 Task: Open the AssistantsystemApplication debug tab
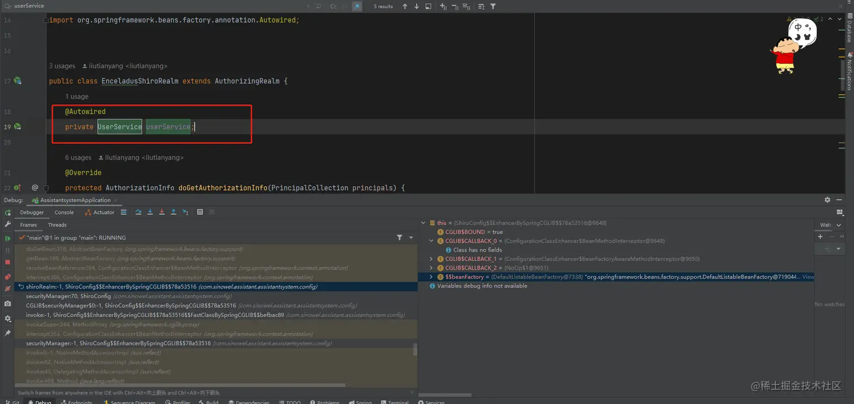[x=75, y=200]
